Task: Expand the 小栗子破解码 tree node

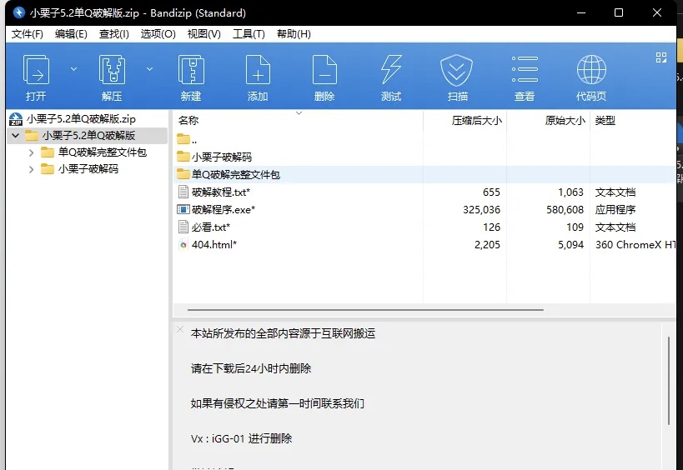Action: coord(32,169)
